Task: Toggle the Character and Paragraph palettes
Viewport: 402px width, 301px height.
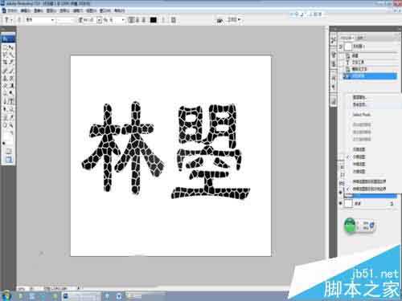Action: click(174, 20)
